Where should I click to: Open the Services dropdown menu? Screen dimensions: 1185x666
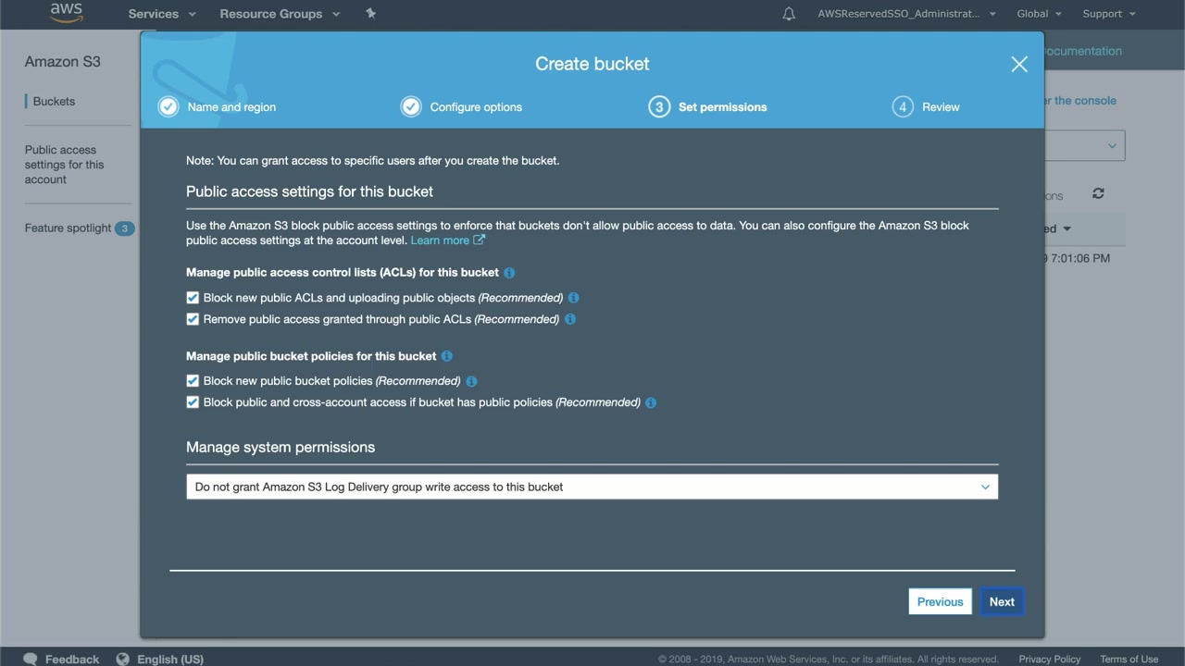click(x=162, y=14)
